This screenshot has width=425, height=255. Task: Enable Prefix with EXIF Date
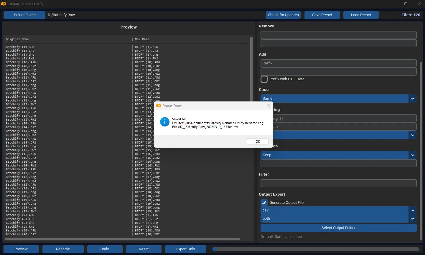coord(264,79)
